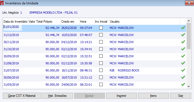Click the green checkmark on row 31/12/2019
Viewport: 194px width, 102px height.
(183, 35)
